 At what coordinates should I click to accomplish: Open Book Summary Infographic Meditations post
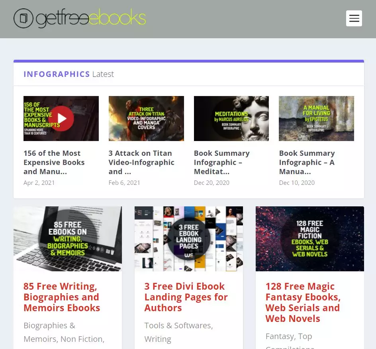[221, 162]
